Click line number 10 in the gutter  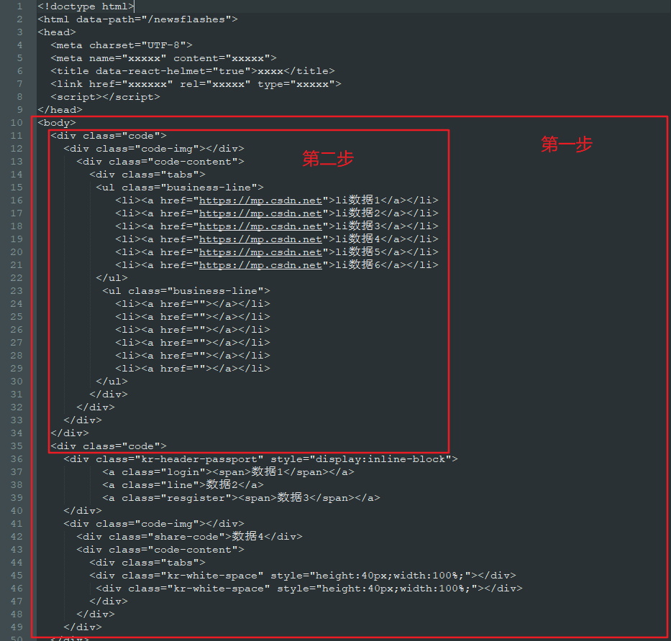pos(17,123)
